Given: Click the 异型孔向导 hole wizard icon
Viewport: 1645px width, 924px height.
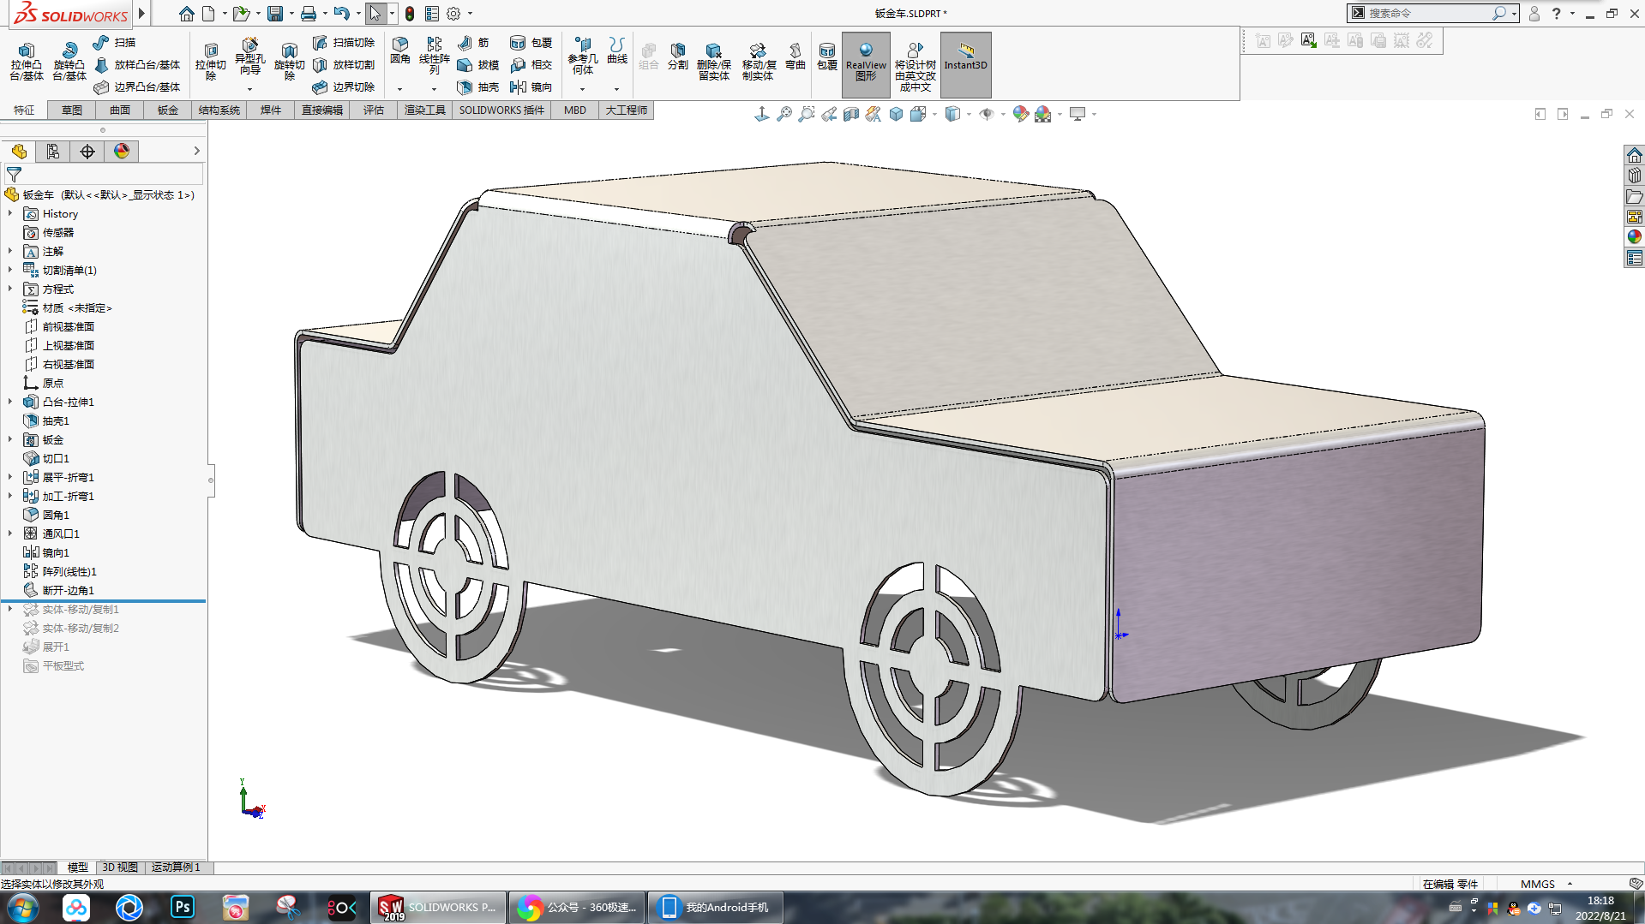Looking at the screenshot, I should 249,56.
